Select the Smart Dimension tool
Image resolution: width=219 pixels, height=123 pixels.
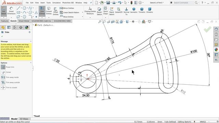[x=11, y=11]
